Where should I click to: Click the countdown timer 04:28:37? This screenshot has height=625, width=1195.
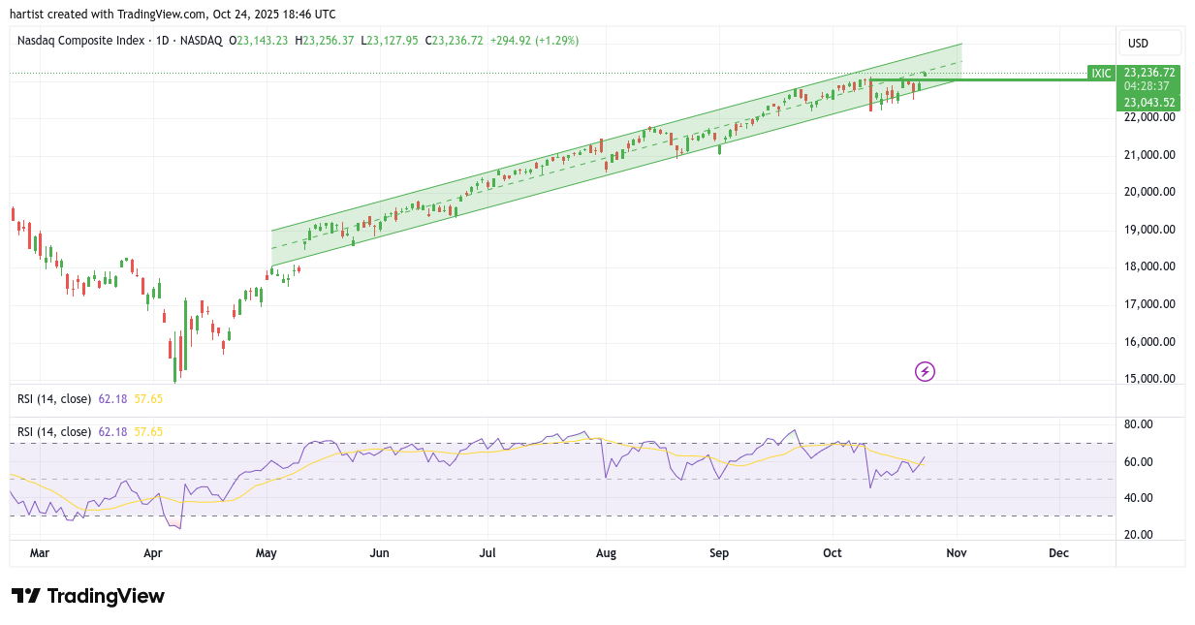[1149, 86]
